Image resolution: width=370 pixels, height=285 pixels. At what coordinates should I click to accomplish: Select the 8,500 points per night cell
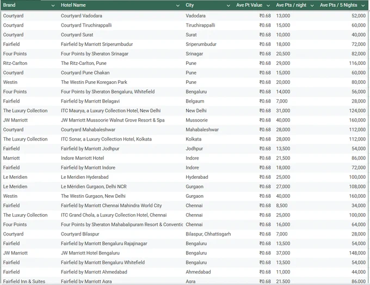click(282, 205)
